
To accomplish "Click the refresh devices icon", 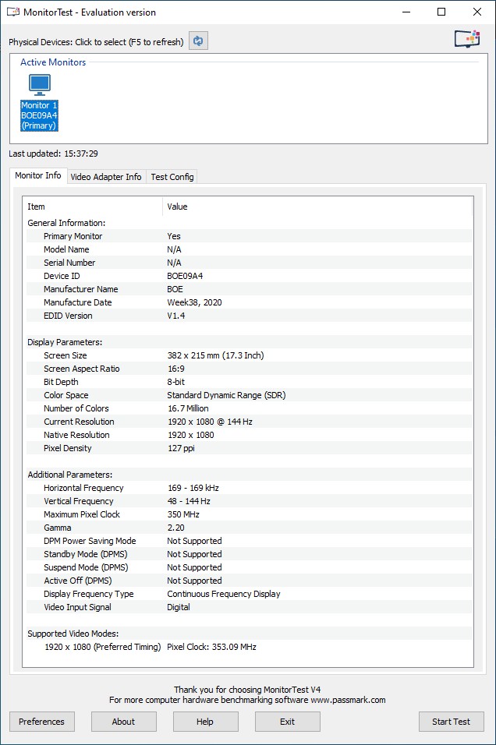I will pyautogui.click(x=199, y=41).
